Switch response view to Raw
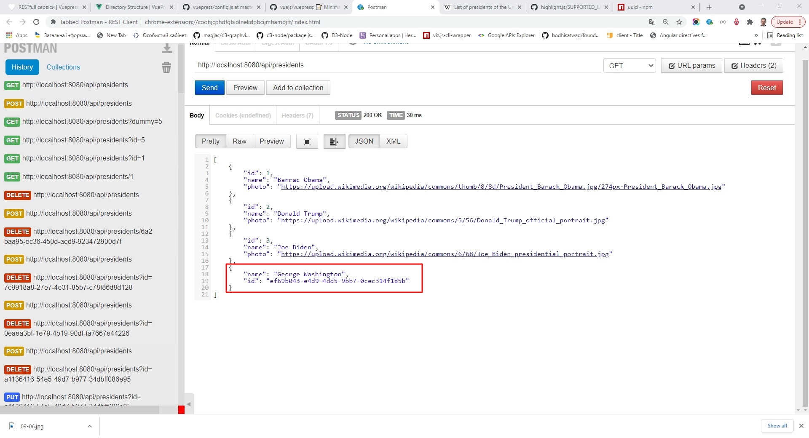This screenshot has width=809, height=438. pos(239,142)
